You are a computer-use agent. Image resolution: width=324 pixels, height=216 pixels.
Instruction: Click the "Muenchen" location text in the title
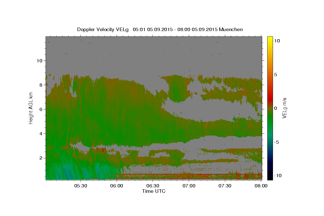(231, 29)
